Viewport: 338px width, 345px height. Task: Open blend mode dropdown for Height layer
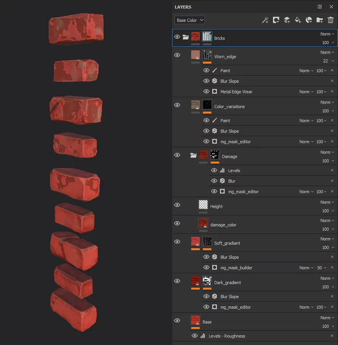(327, 202)
